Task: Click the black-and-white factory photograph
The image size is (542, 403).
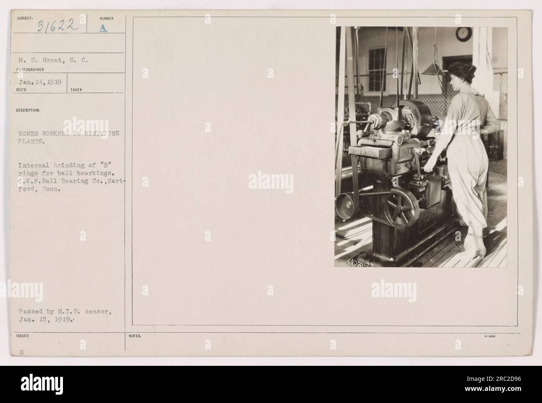Action: coord(421,147)
